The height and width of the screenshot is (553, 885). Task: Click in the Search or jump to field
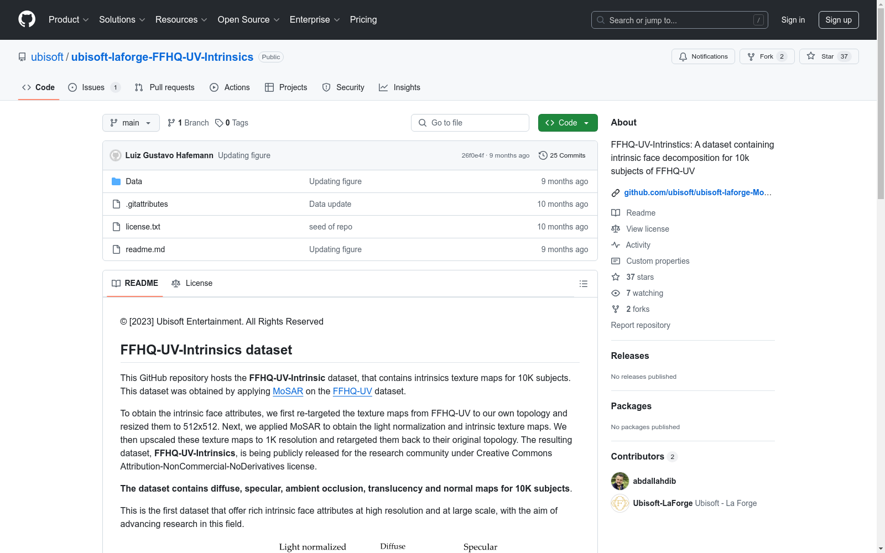tap(680, 20)
